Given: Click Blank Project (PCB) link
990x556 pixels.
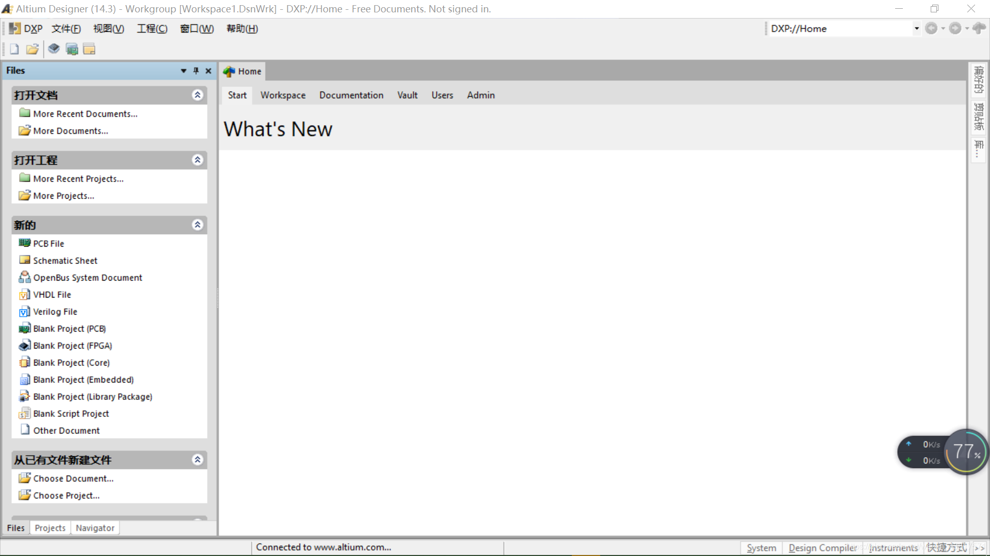Looking at the screenshot, I should tap(69, 329).
